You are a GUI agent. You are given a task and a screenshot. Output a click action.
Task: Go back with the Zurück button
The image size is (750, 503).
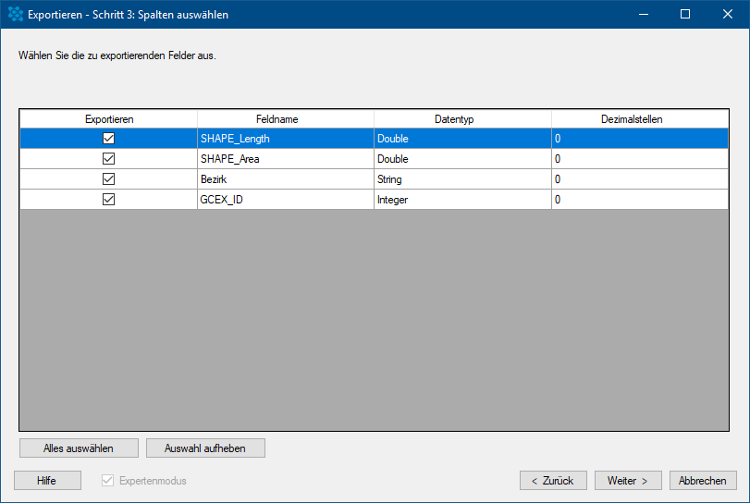click(x=553, y=481)
